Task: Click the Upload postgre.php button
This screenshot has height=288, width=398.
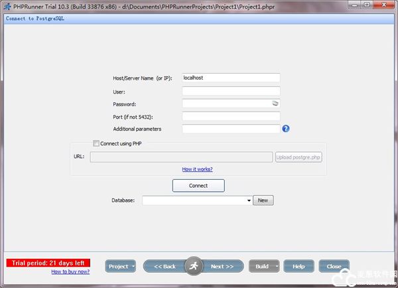Action: pyautogui.click(x=298, y=157)
